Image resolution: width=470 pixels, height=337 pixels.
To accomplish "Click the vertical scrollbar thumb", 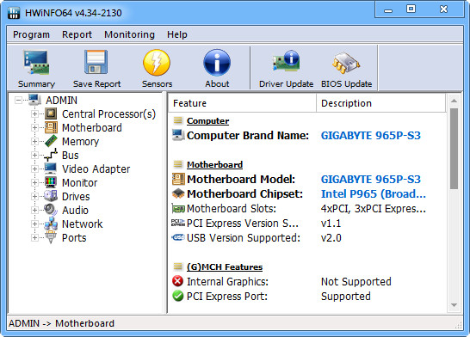I will (454, 149).
